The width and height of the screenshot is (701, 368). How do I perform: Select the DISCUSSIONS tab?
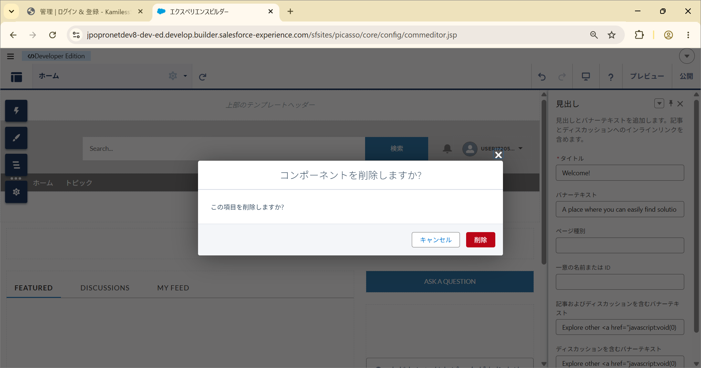105,288
